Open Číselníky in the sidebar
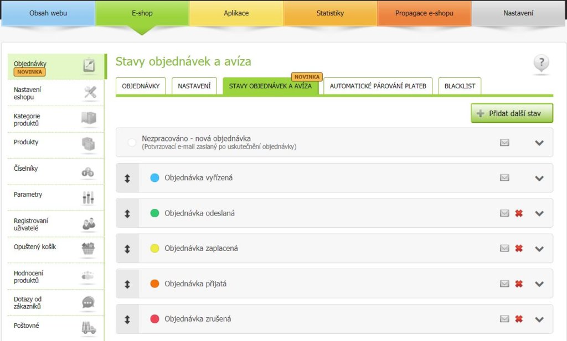The height and width of the screenshot is (341, 567). pos(56,172)
